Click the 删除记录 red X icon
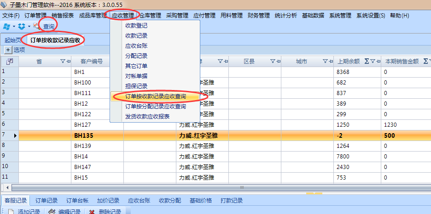 (x=92, y=212)
